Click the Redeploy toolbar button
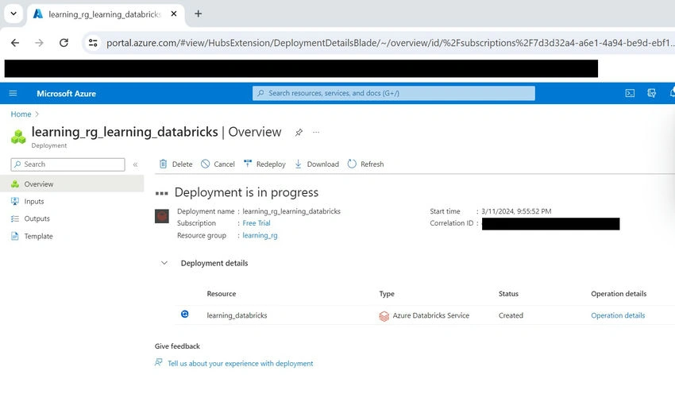The height and width of the screenshot is (394, 675). [264, 164]
